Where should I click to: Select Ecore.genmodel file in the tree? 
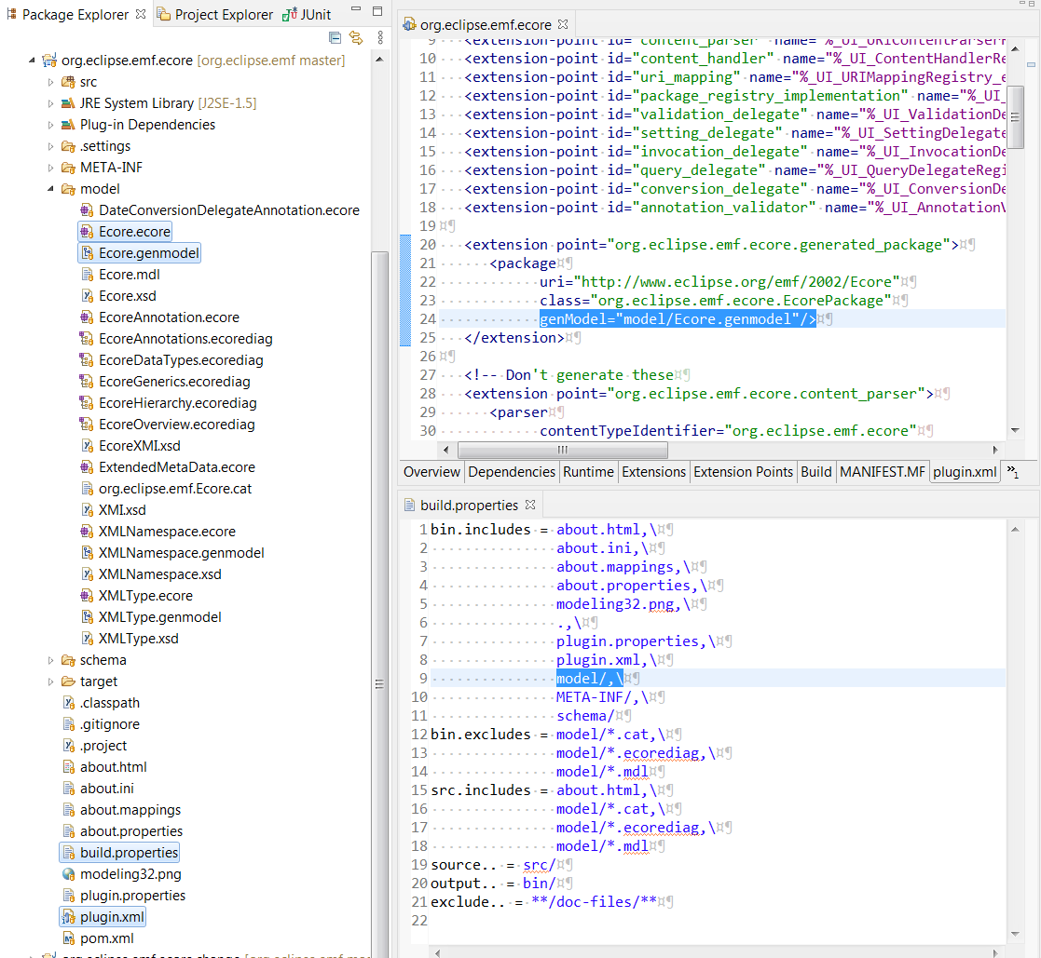pos(149,253)
